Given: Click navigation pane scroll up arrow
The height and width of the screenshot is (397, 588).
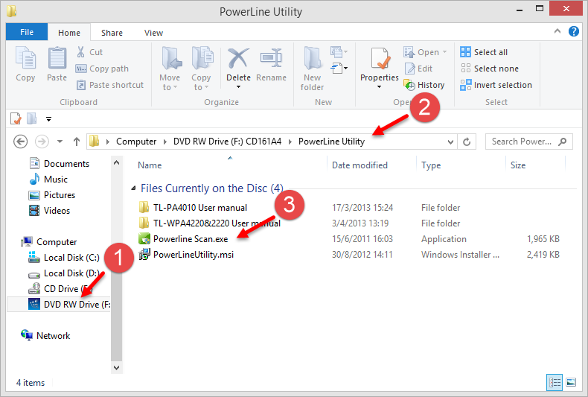Looking at the screenshot, I should tap(116, 162).
